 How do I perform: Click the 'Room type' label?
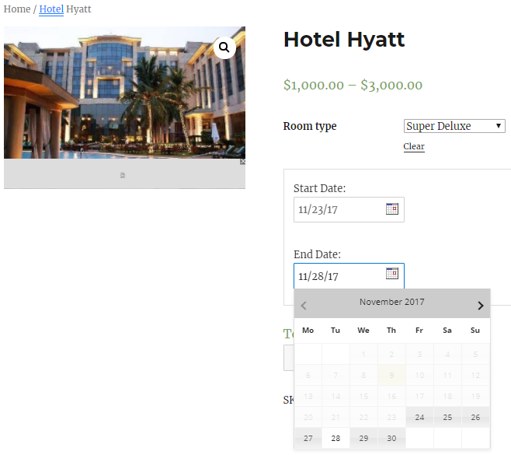[310, 126]
